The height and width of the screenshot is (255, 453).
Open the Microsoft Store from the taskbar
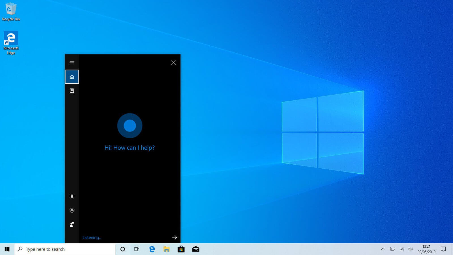181,249
